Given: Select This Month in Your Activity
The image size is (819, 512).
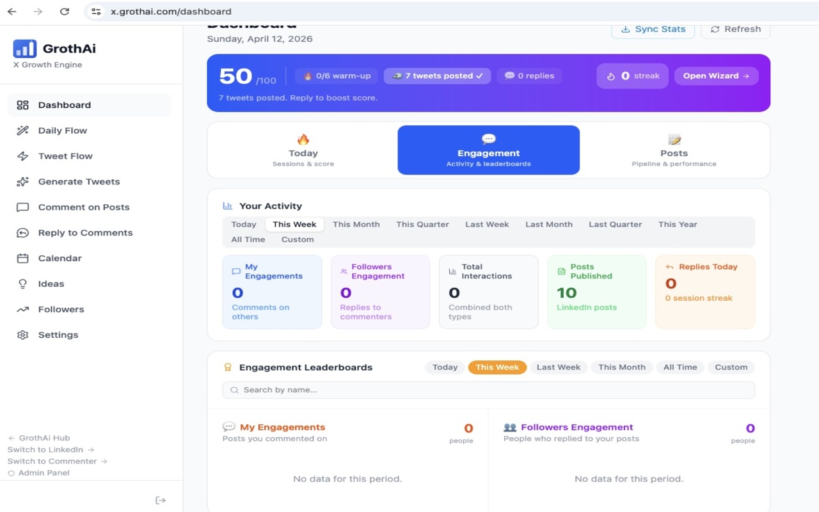Looking at the screenshot, I should [356, 225].
